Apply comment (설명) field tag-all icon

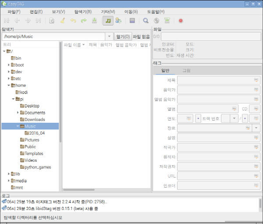point(256,137)
